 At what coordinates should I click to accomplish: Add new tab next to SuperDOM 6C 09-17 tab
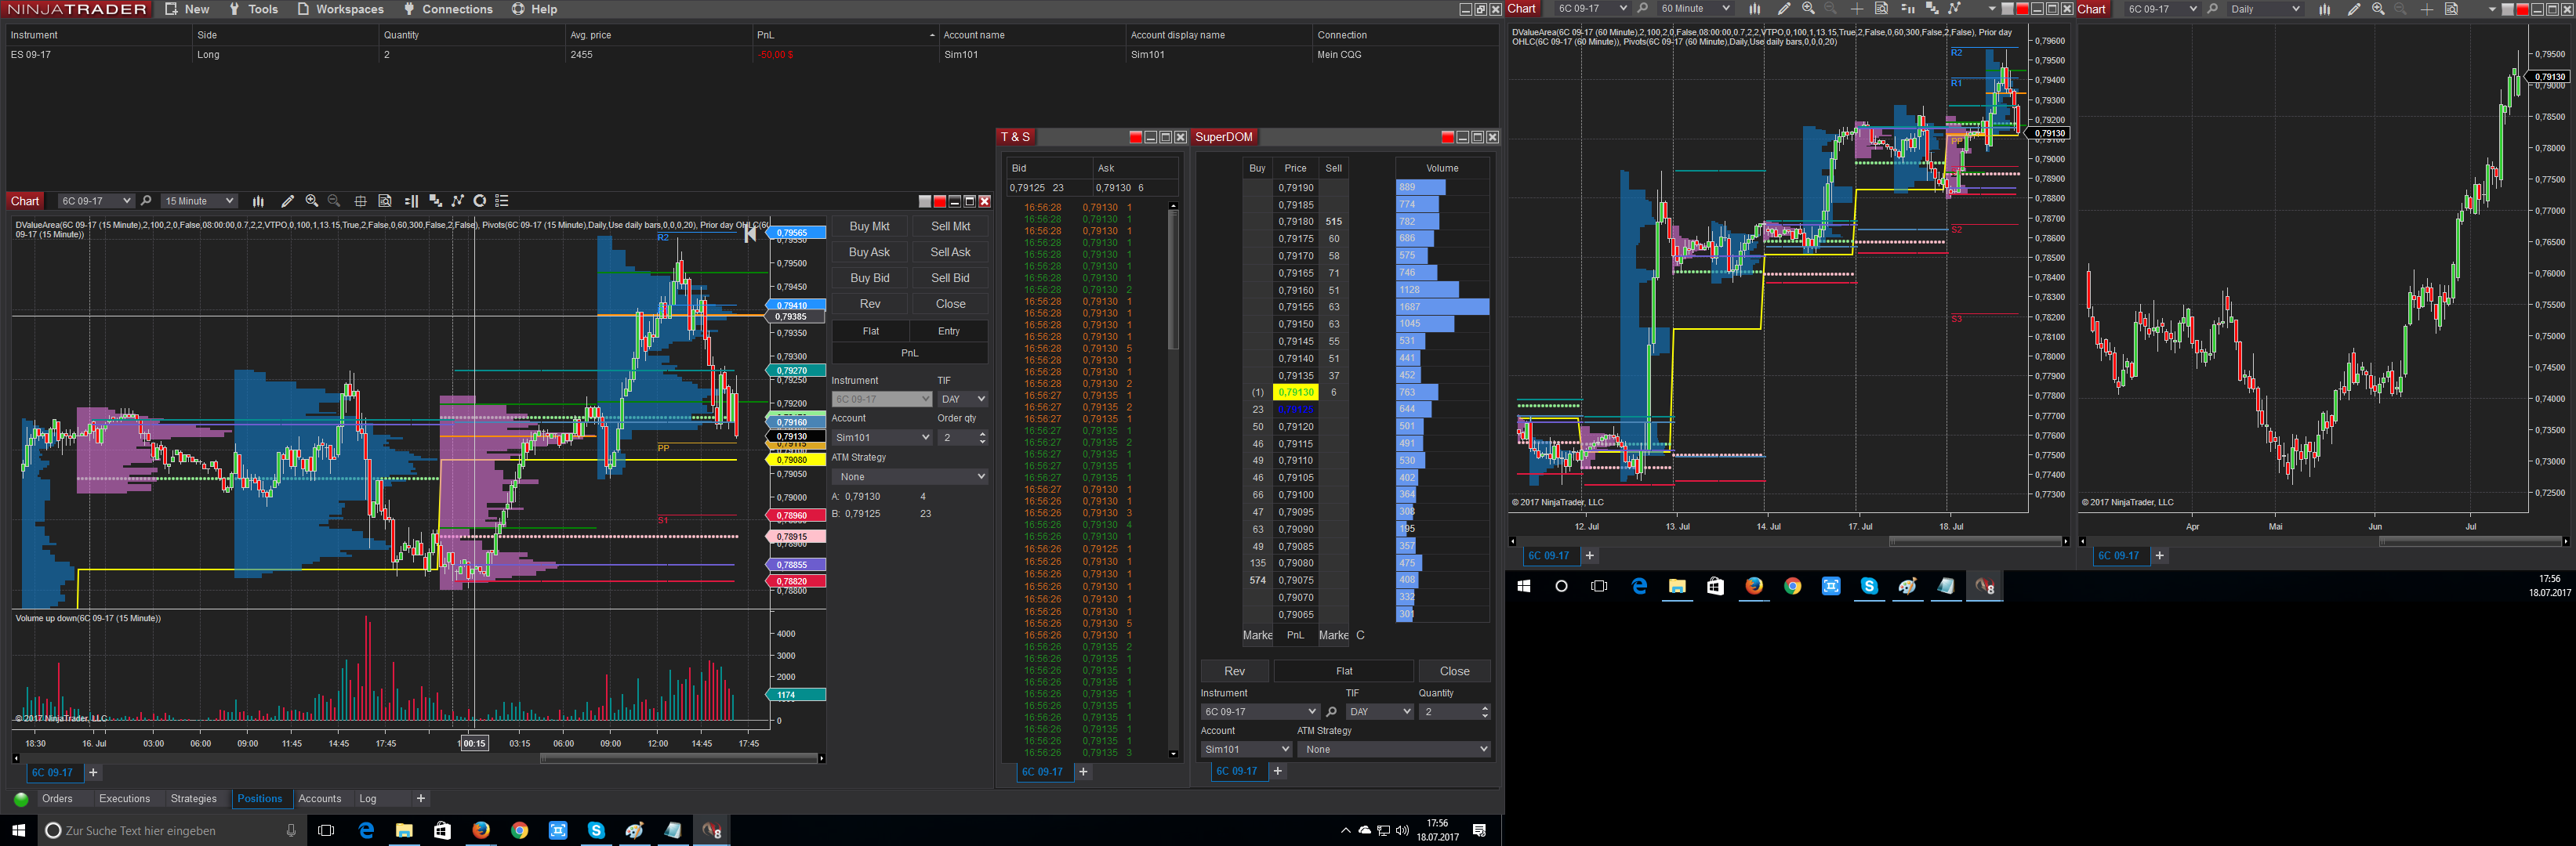tap(1277, 771)
